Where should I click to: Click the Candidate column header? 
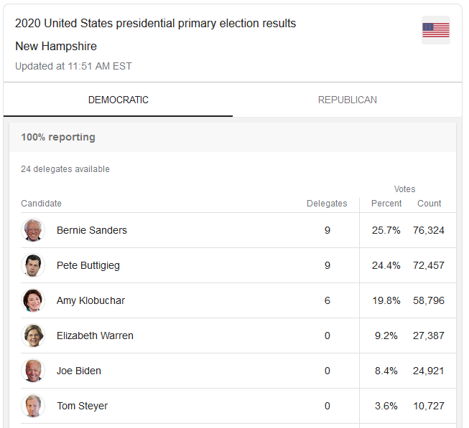[x=41, y=204]
